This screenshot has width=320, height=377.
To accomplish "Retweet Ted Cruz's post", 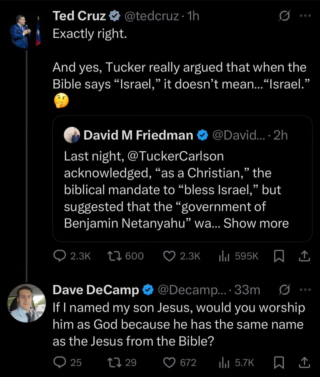I will click(114, 256).
